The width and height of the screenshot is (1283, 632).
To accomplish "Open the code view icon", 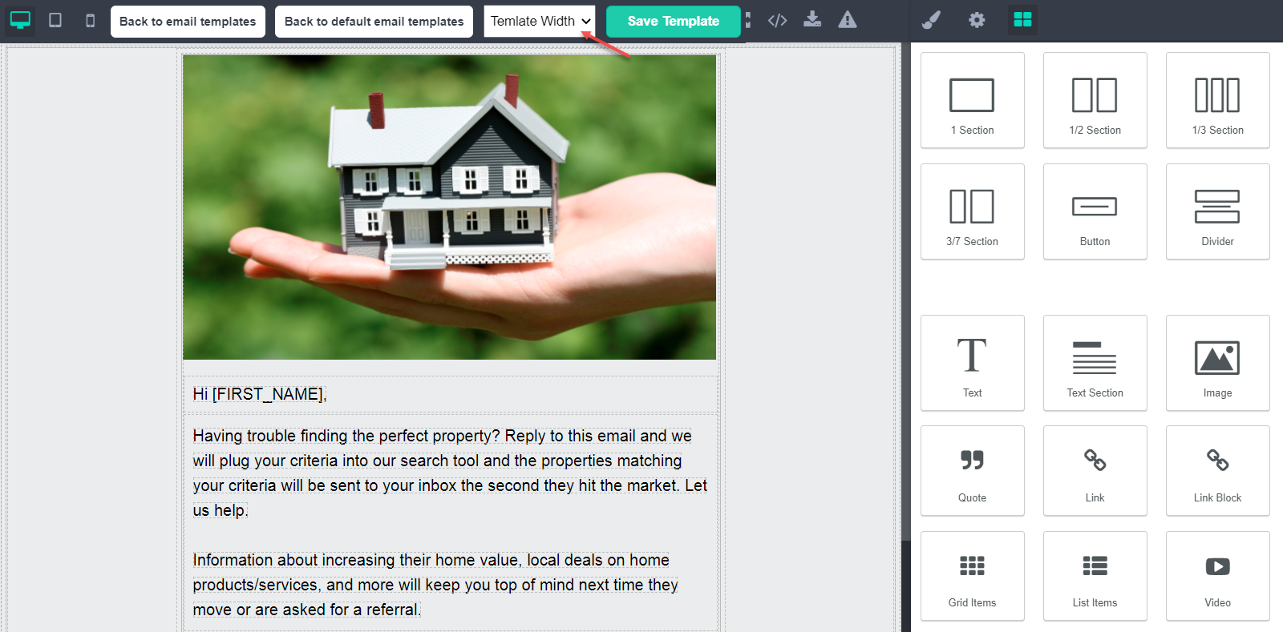I will click(777, 20).
